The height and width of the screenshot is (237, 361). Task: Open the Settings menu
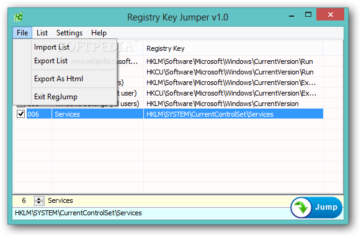coord(69,33)
